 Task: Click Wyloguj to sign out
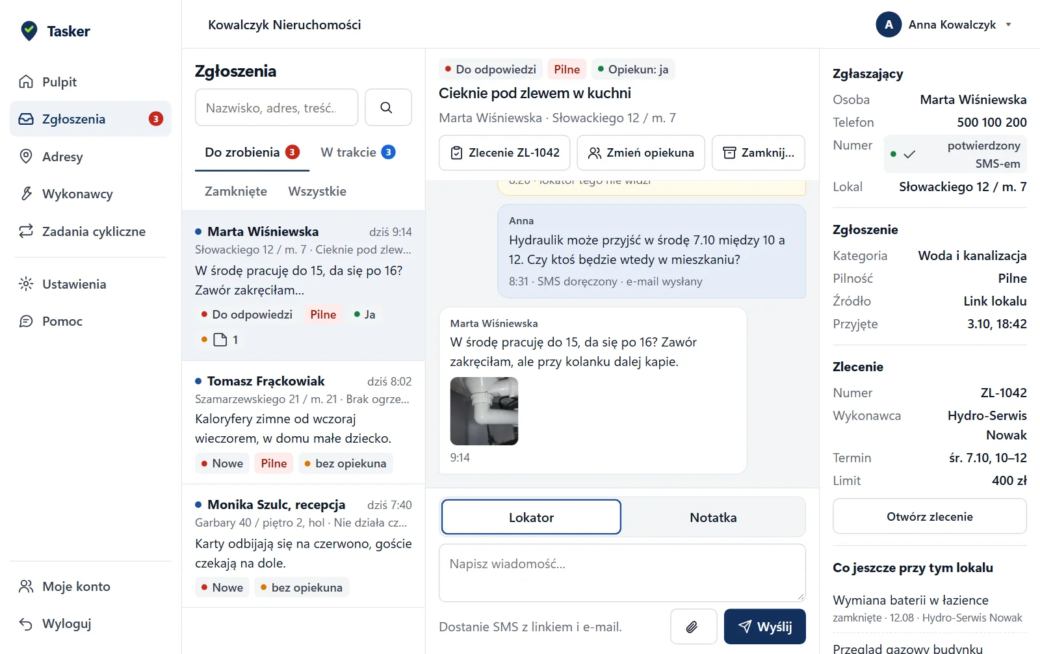coord(90,623)
